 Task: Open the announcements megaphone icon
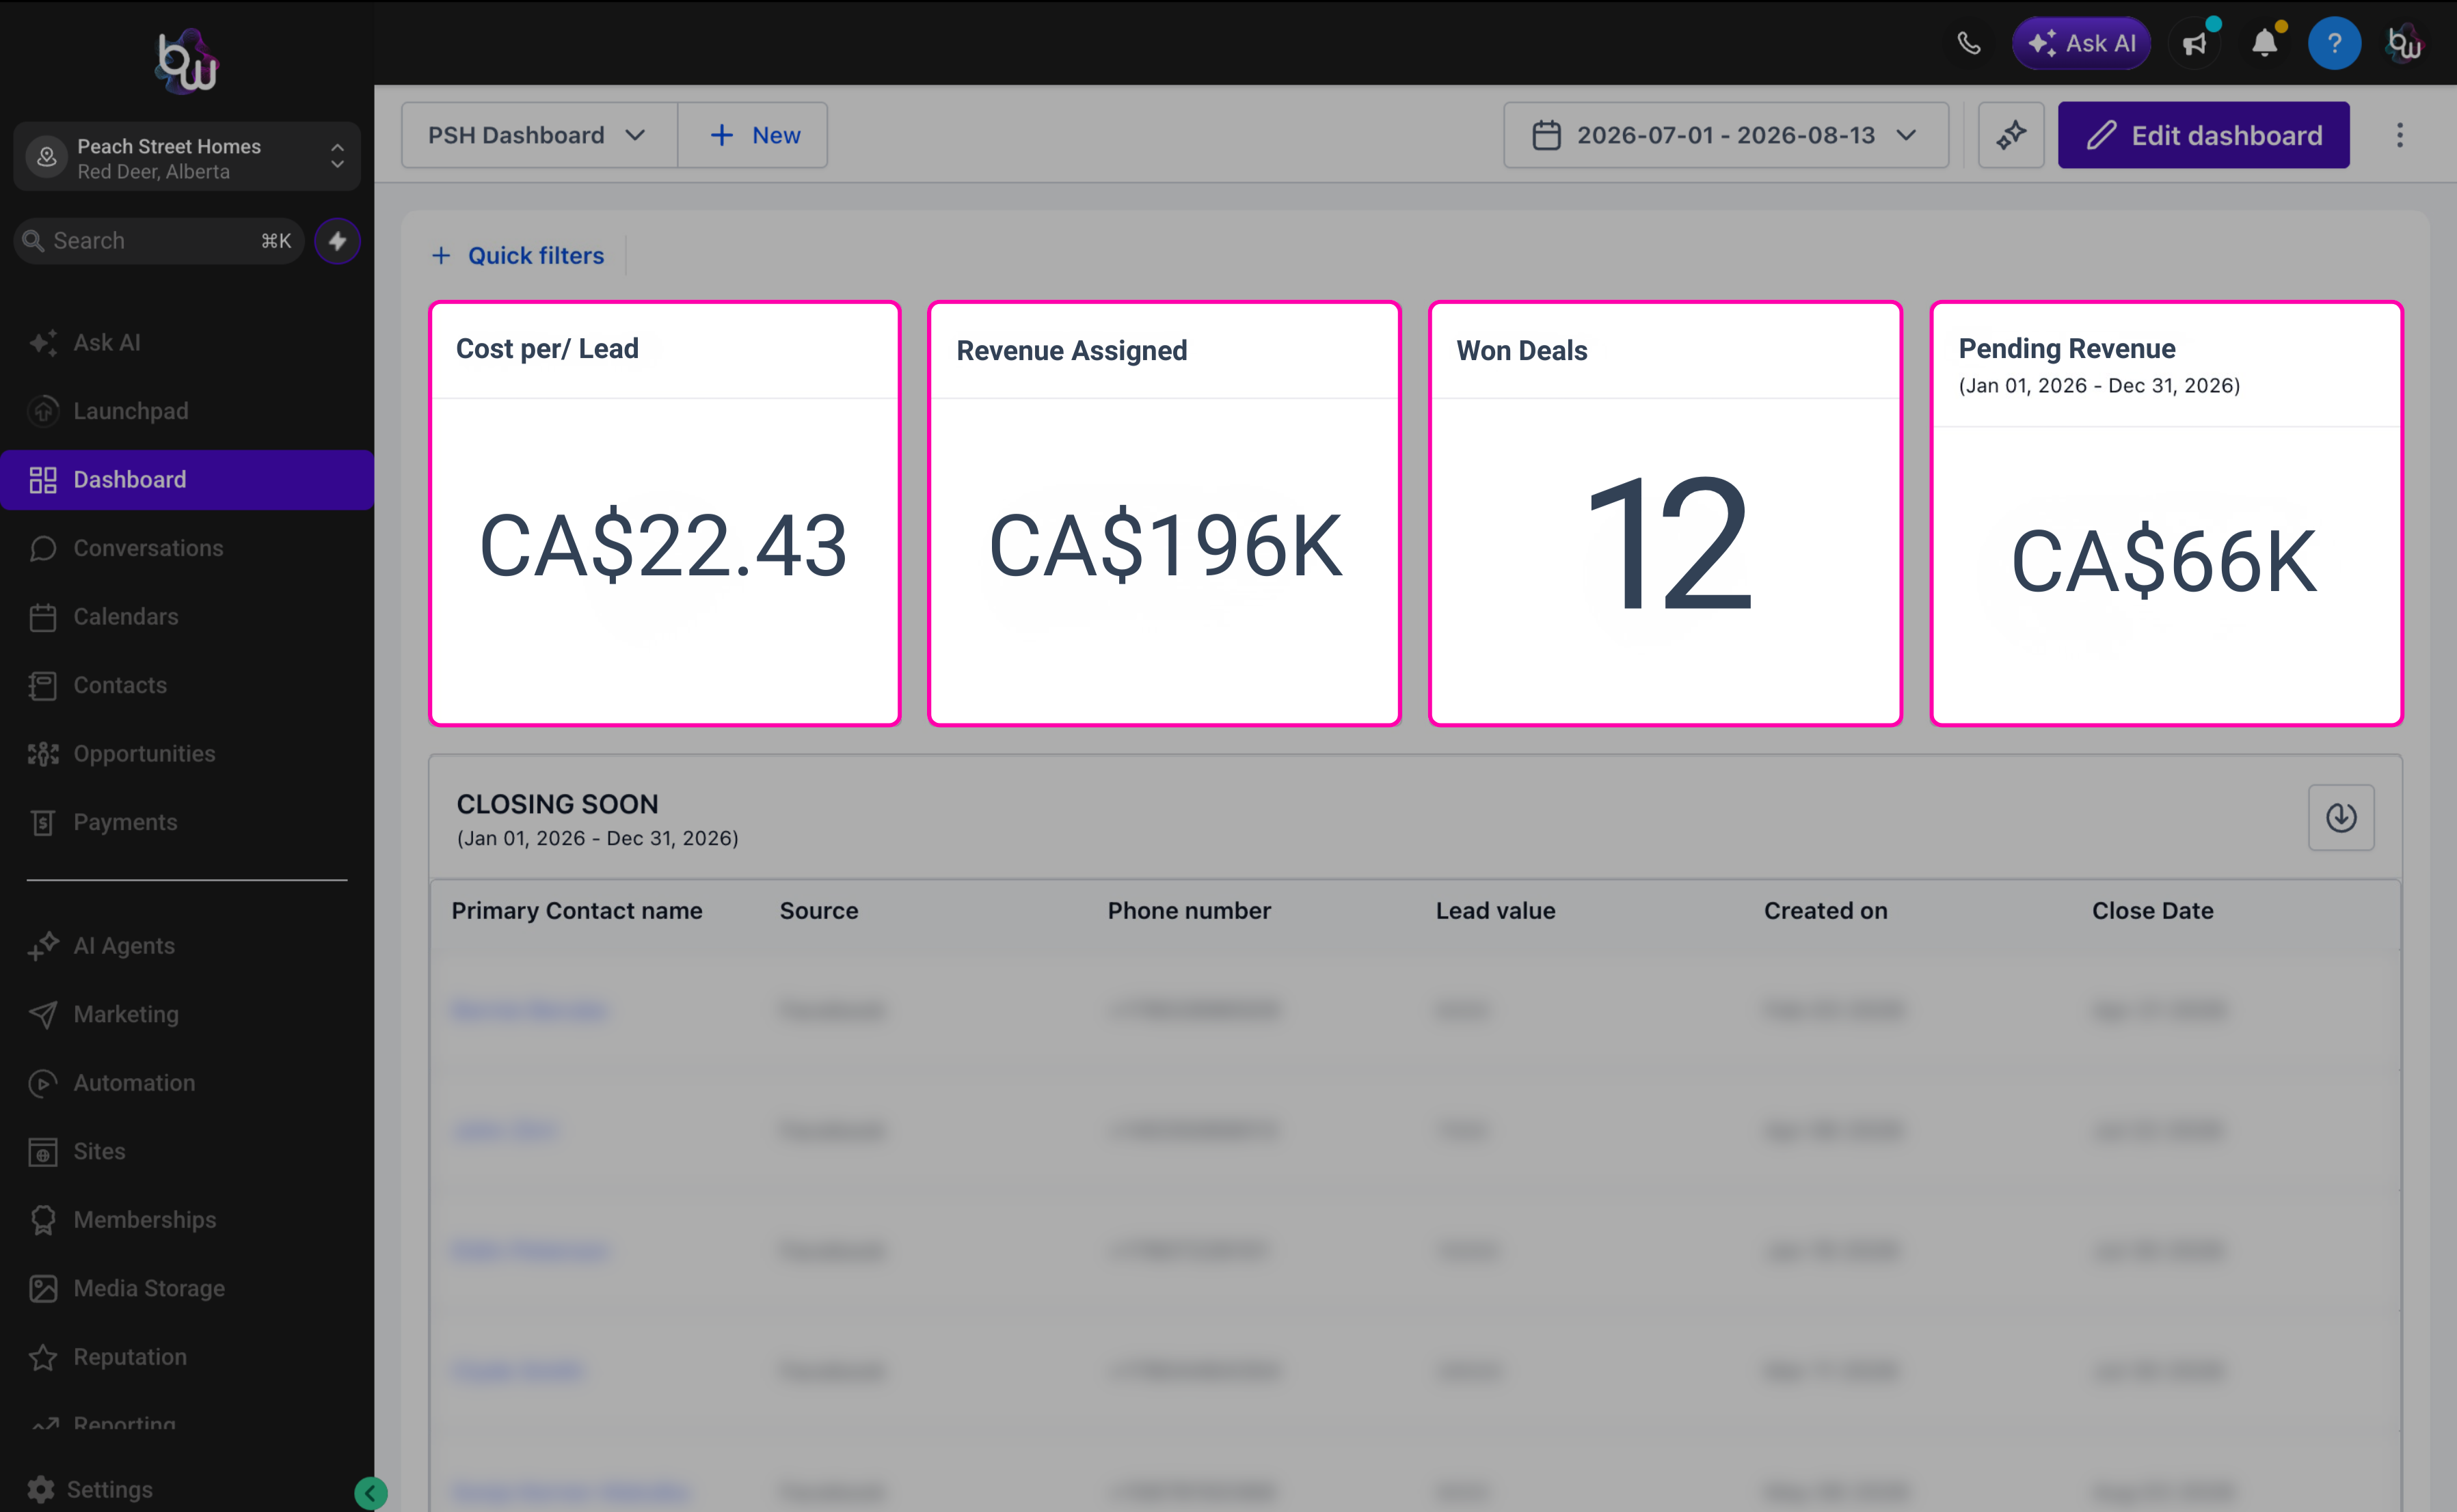(x=2195, y=43)
